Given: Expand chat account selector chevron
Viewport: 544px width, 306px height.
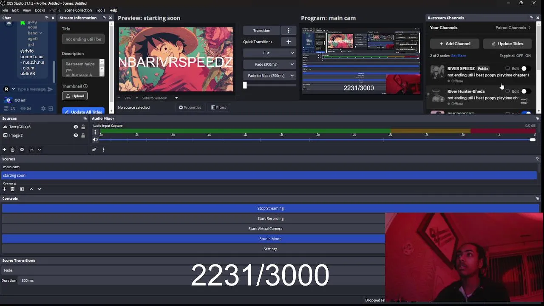Looking at the screenshot, I should click(13, 89).
